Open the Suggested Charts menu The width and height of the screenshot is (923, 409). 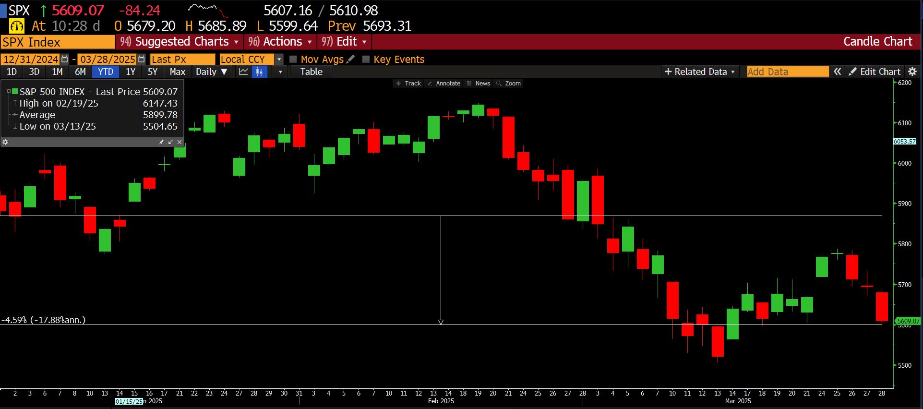pos(179,42)
